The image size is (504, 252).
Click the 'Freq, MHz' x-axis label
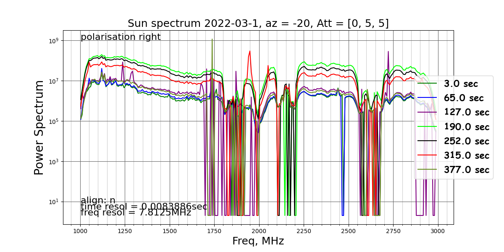coord(258,241)
